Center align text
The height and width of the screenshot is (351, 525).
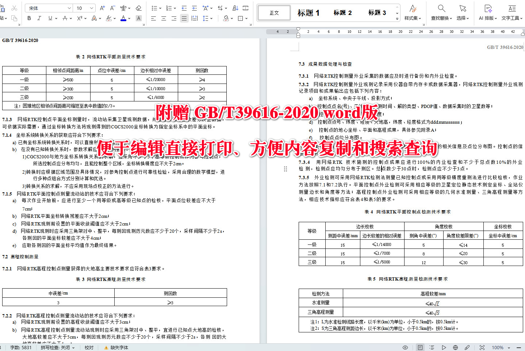click(164, 18)
